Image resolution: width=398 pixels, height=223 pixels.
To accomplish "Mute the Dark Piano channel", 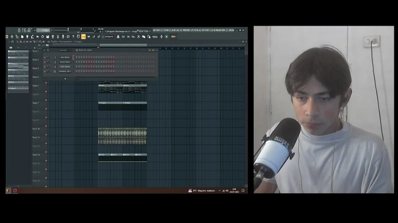I will pos(45,57).
